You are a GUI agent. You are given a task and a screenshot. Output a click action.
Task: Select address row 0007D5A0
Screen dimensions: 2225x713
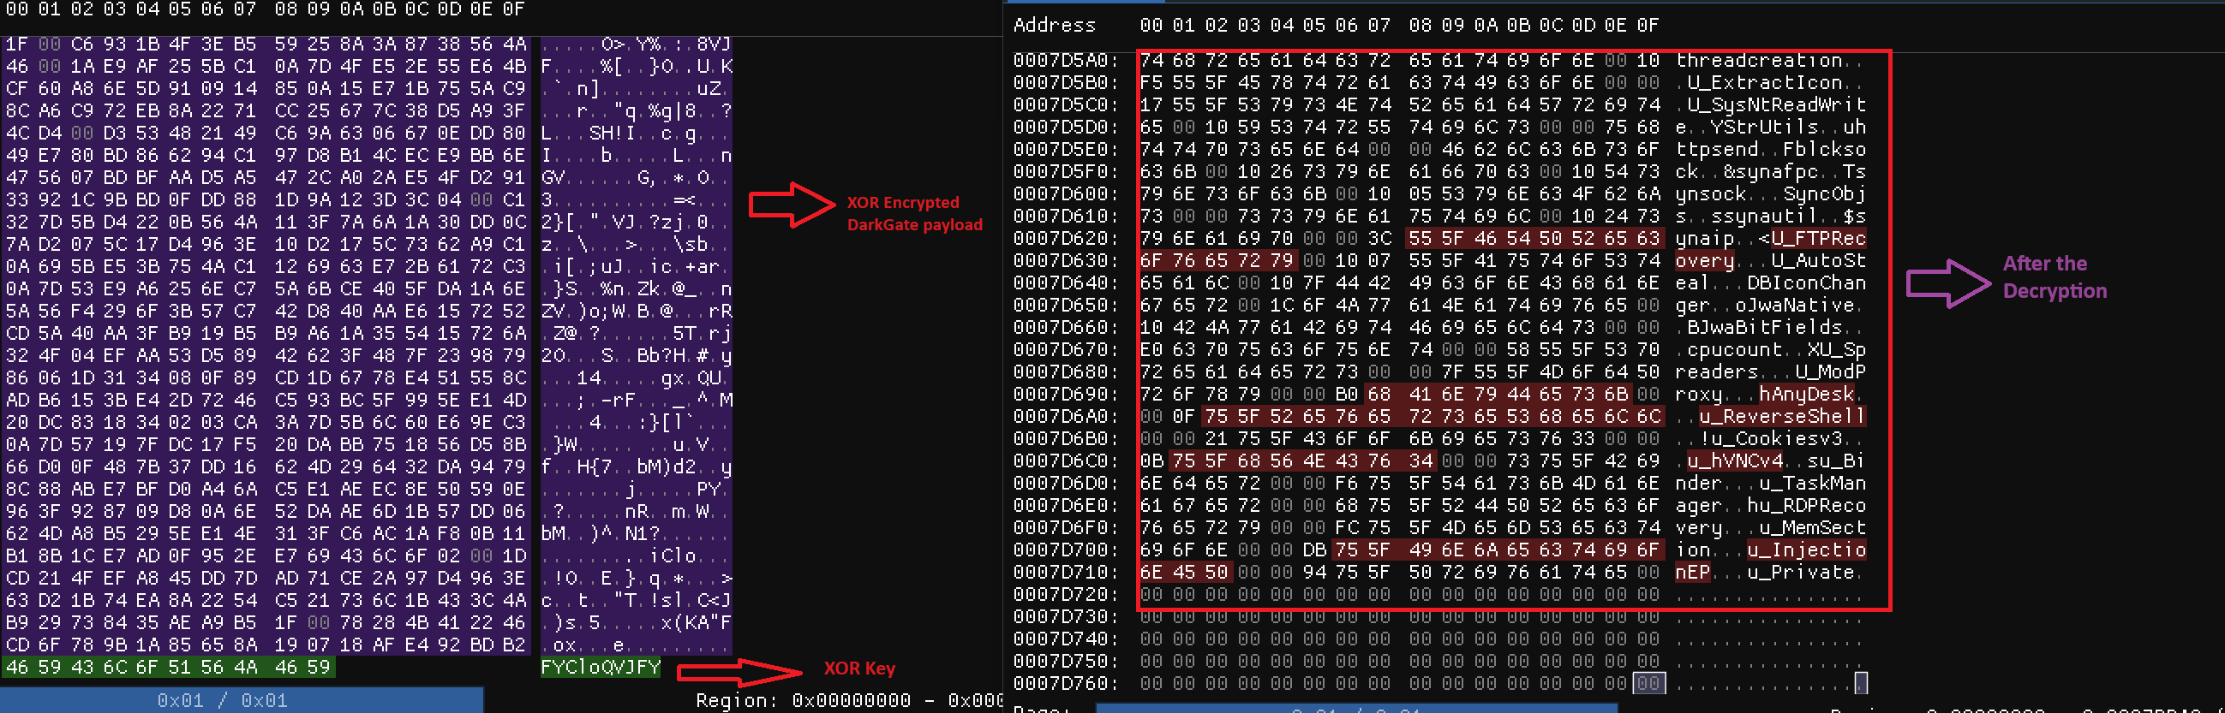click(1065, 61)
